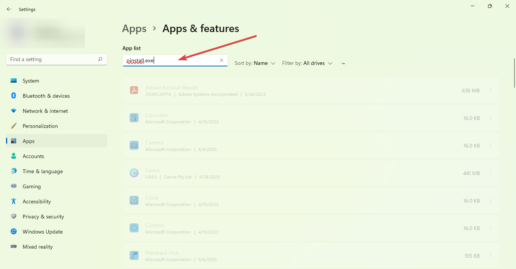Open the Accounts settings page
516x269 pixels.
coord(57,156)
